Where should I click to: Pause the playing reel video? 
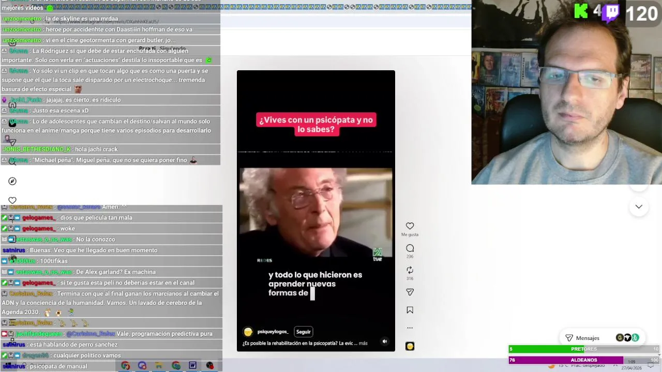tap(315, 211)
